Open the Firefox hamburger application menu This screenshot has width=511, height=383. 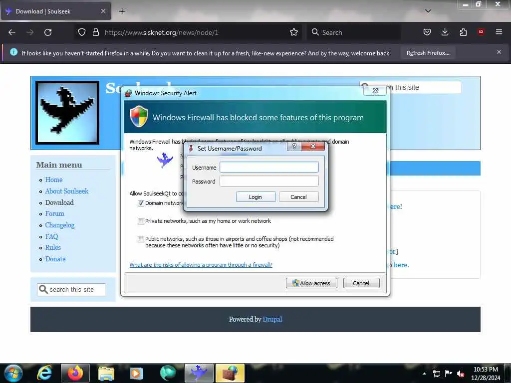coord(499,32)
